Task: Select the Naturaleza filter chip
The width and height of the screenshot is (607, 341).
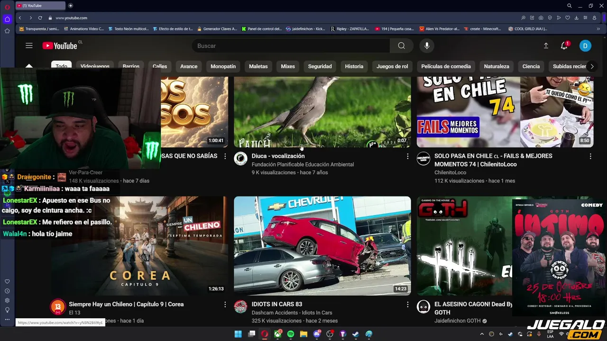Action: coord(497,66)
